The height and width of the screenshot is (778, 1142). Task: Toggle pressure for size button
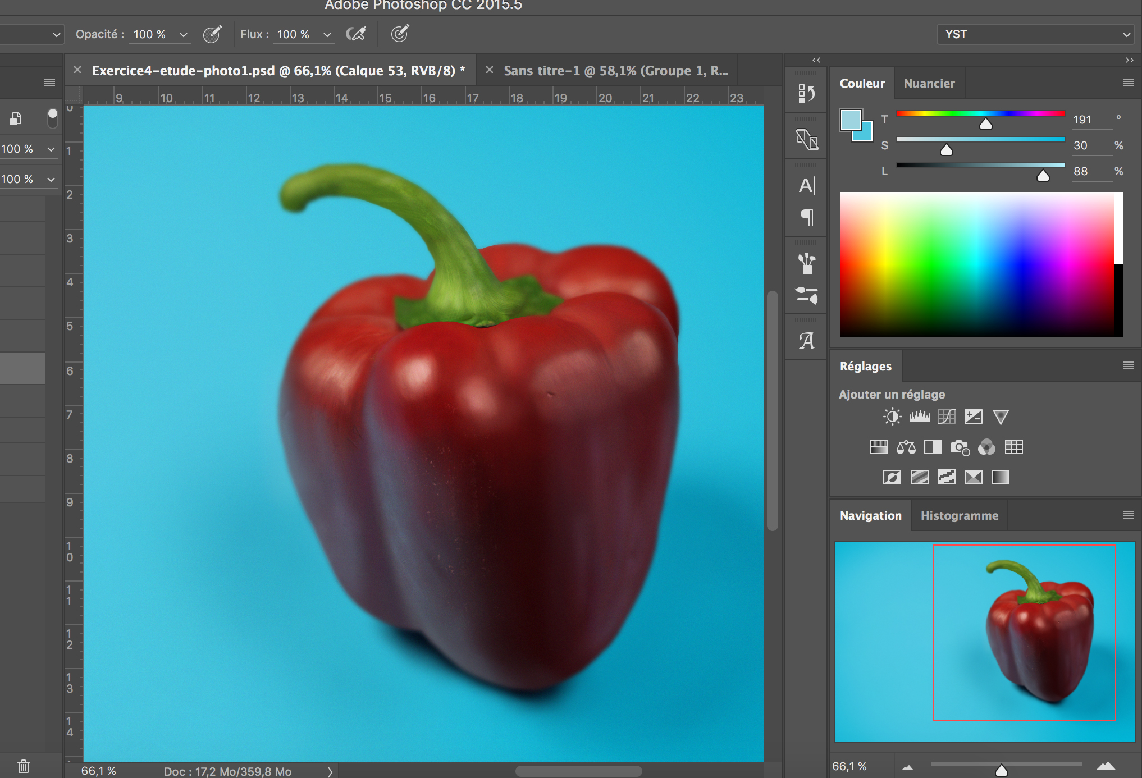pyautogui.click(x=400, y=34)
